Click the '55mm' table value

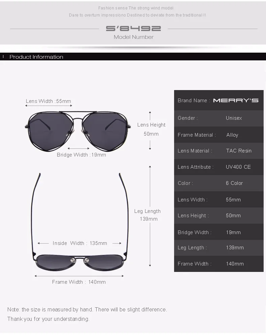tap(233, 199)
